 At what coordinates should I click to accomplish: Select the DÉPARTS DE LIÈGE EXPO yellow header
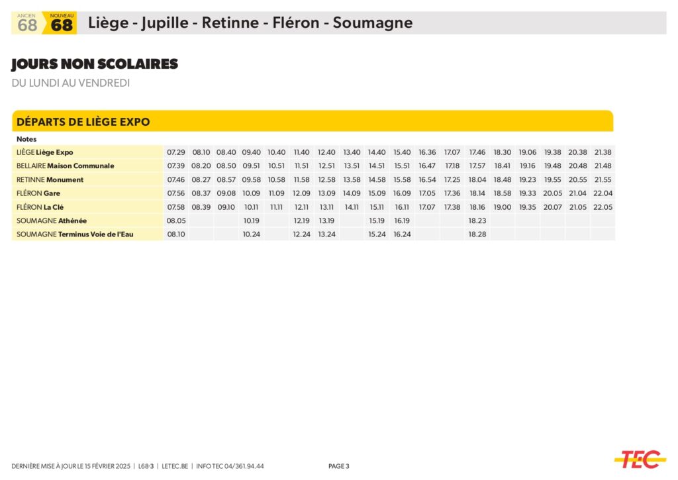pos(83,122)
